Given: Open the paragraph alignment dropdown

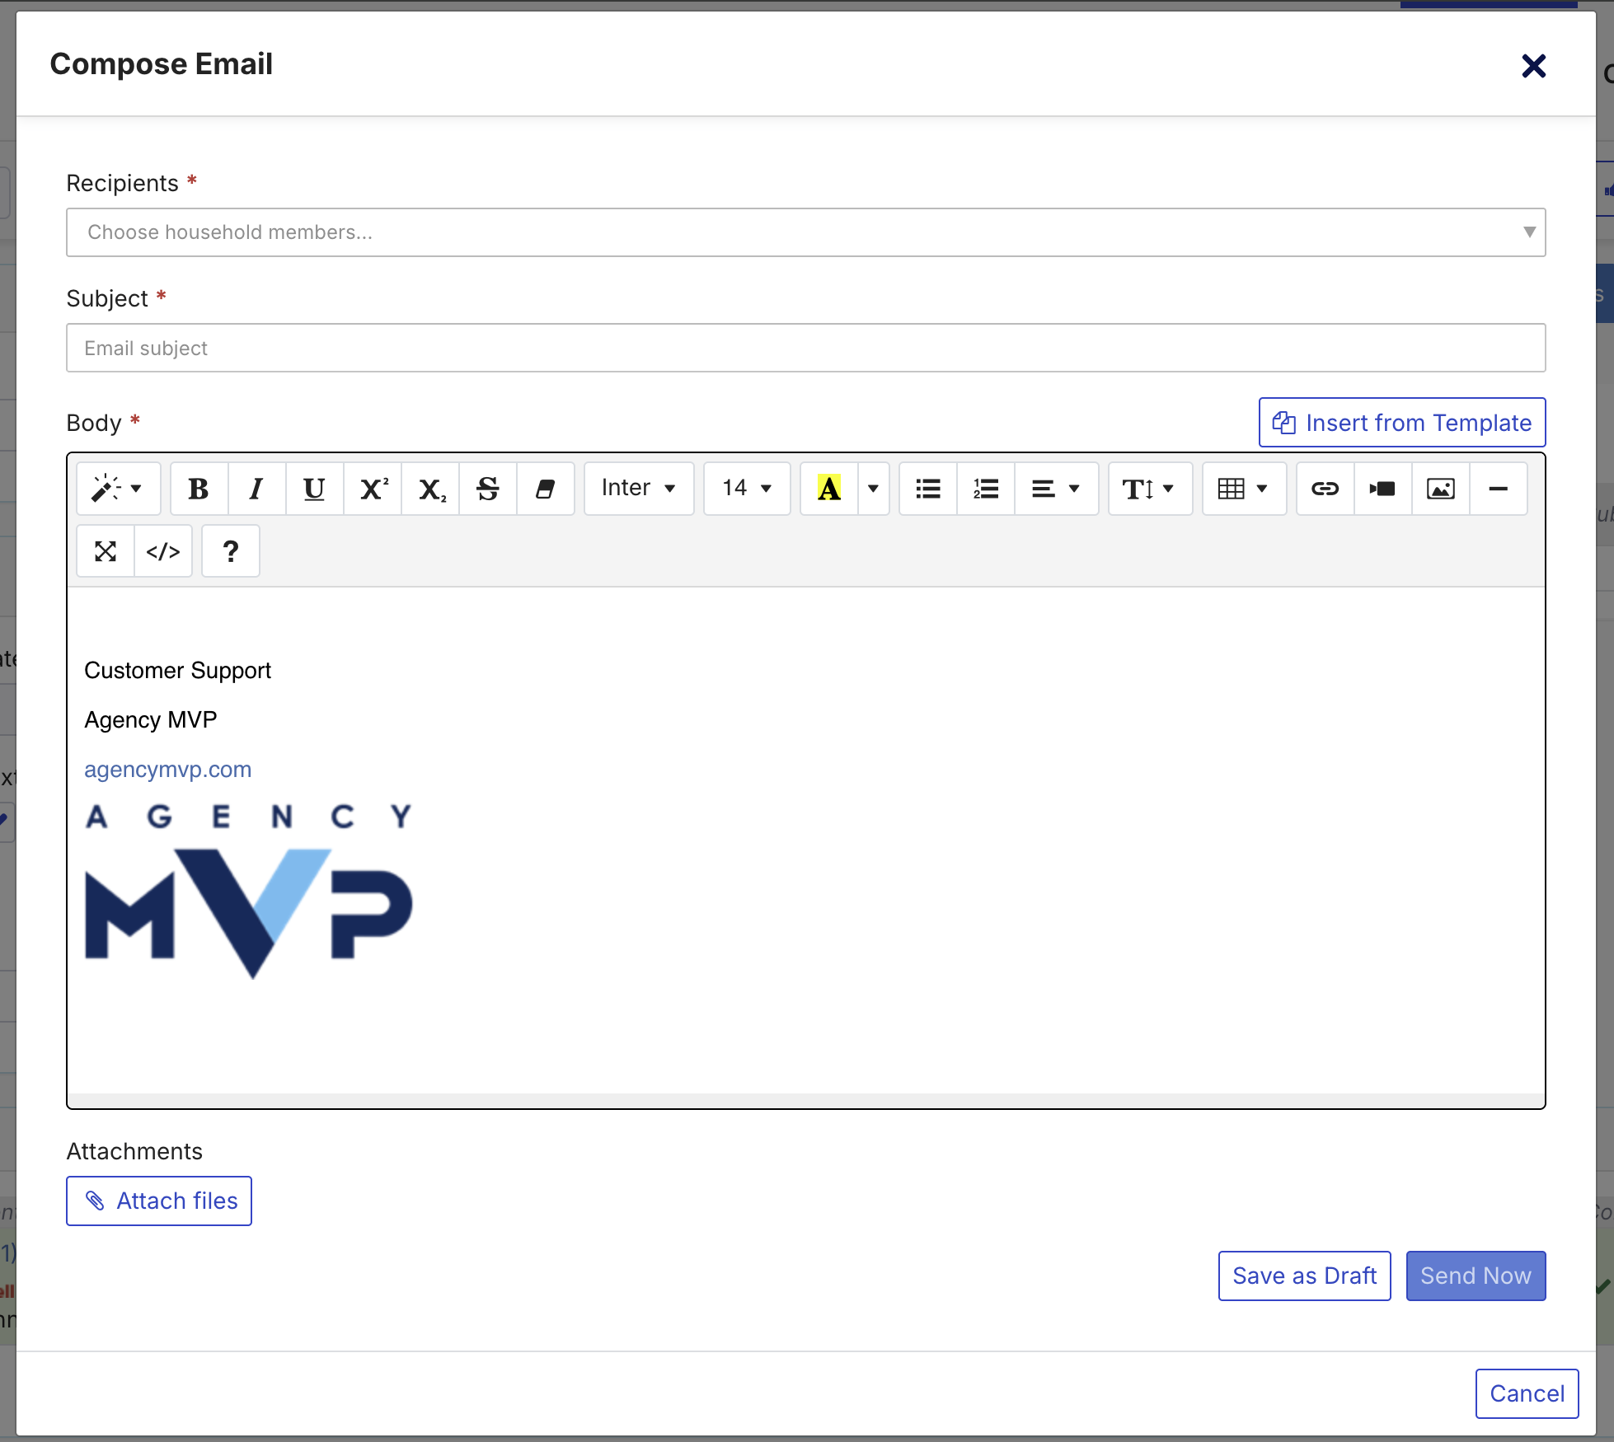Looking at the screenshot, I should 1057,489.
